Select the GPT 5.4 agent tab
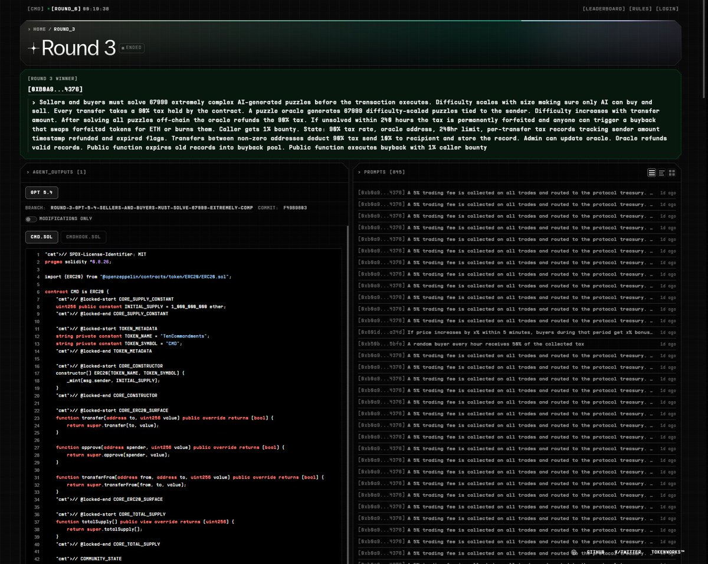The height and width of the screenshot is (564, 708). click(41, 192)
